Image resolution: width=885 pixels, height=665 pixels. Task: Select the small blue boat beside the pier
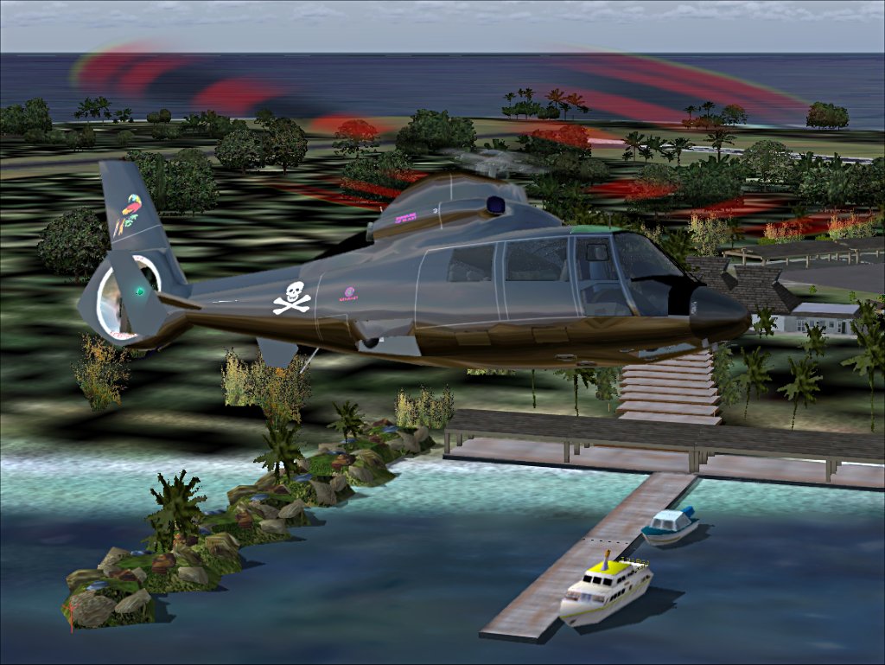point(670,525)
